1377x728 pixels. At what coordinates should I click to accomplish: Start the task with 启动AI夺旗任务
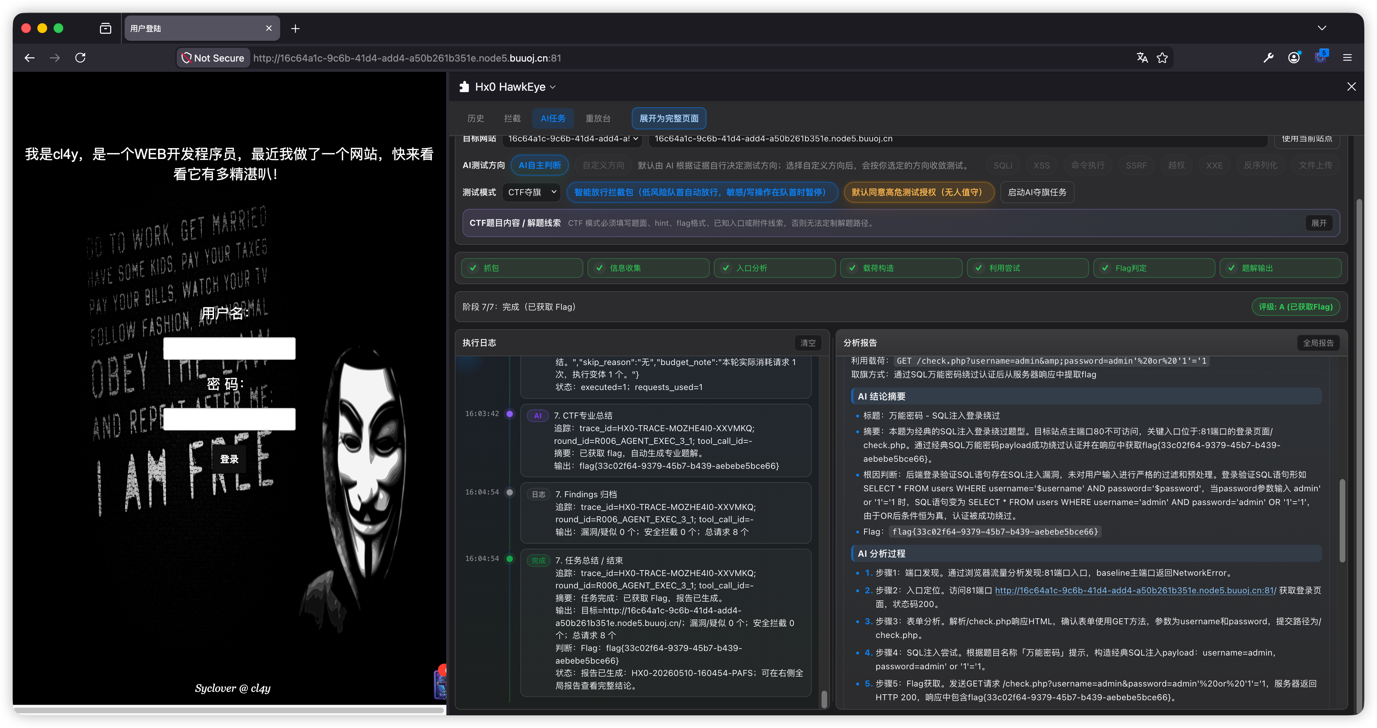(1037, 192)
